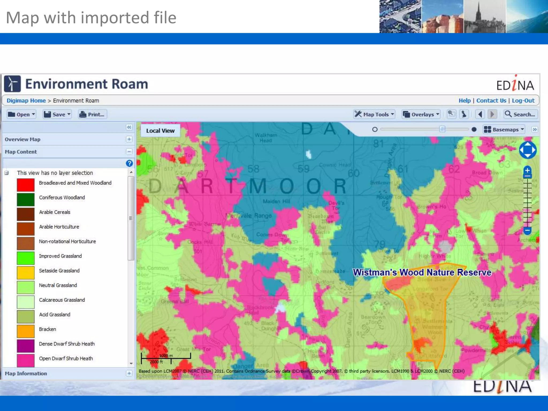Screen dimensions: 548x411
Task: Select the zoom-to-area magnifier tool
Action: (x=452, y=114)
